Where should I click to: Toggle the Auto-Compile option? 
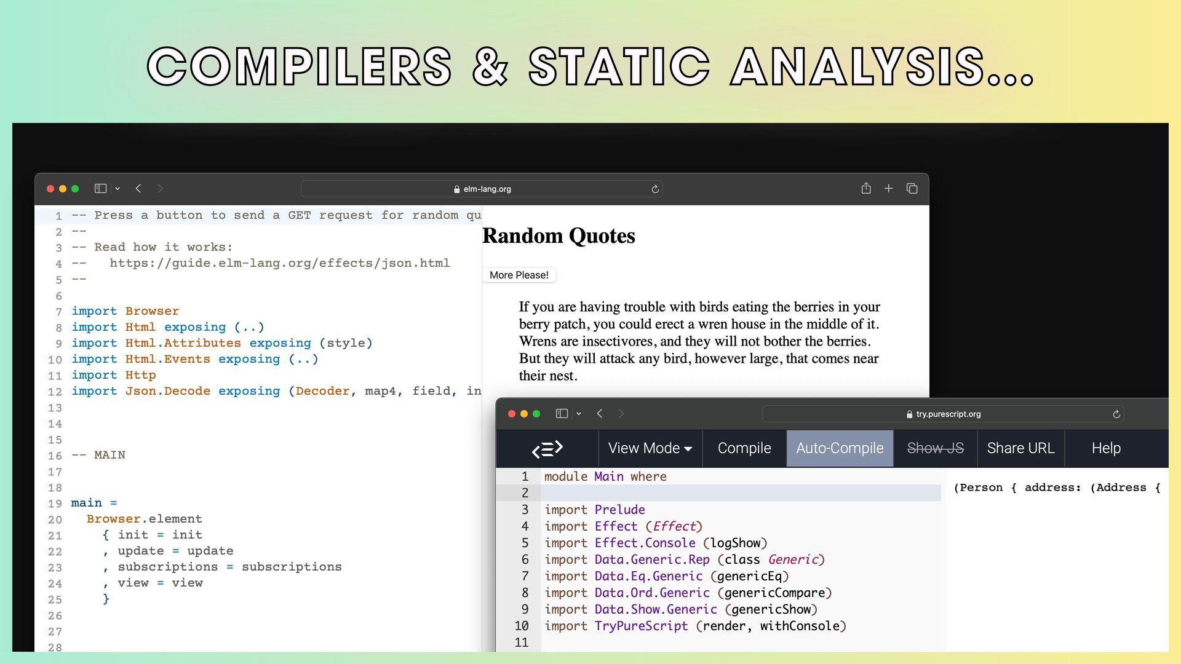point(840,449)
